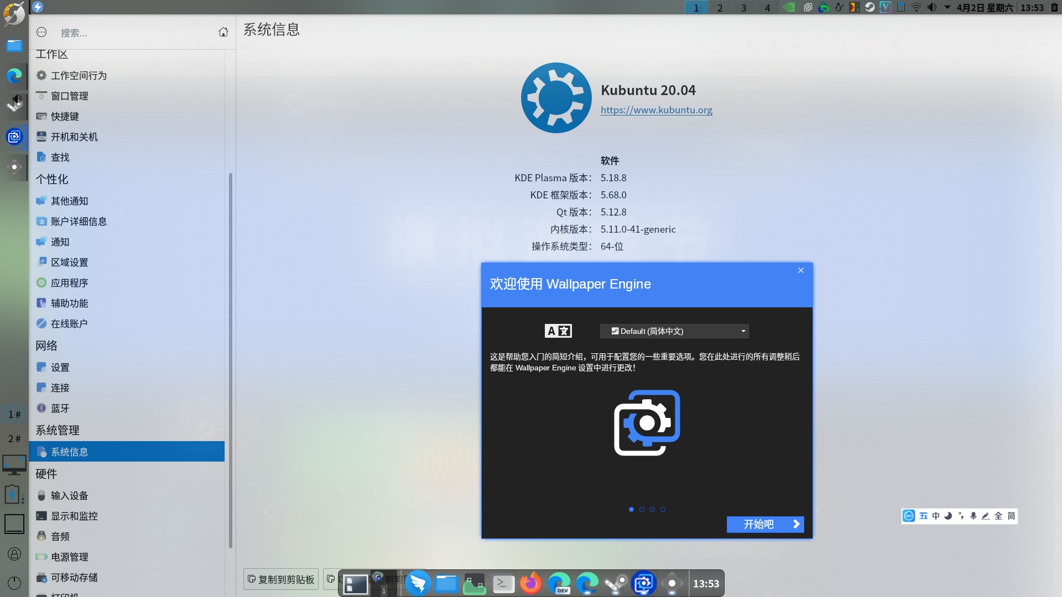The image size is (1062, 597).
Task: Close the Wallpaper Engine welcome dialog
Action: tap(800, 270)
